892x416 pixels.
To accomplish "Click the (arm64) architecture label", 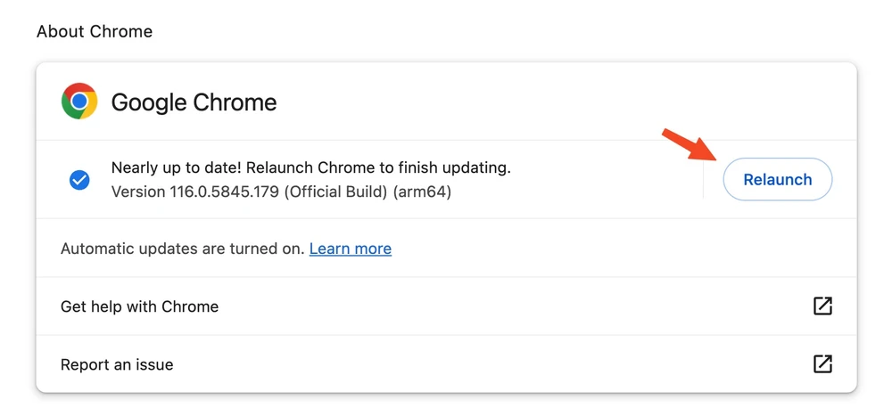I will coord(422,192).
